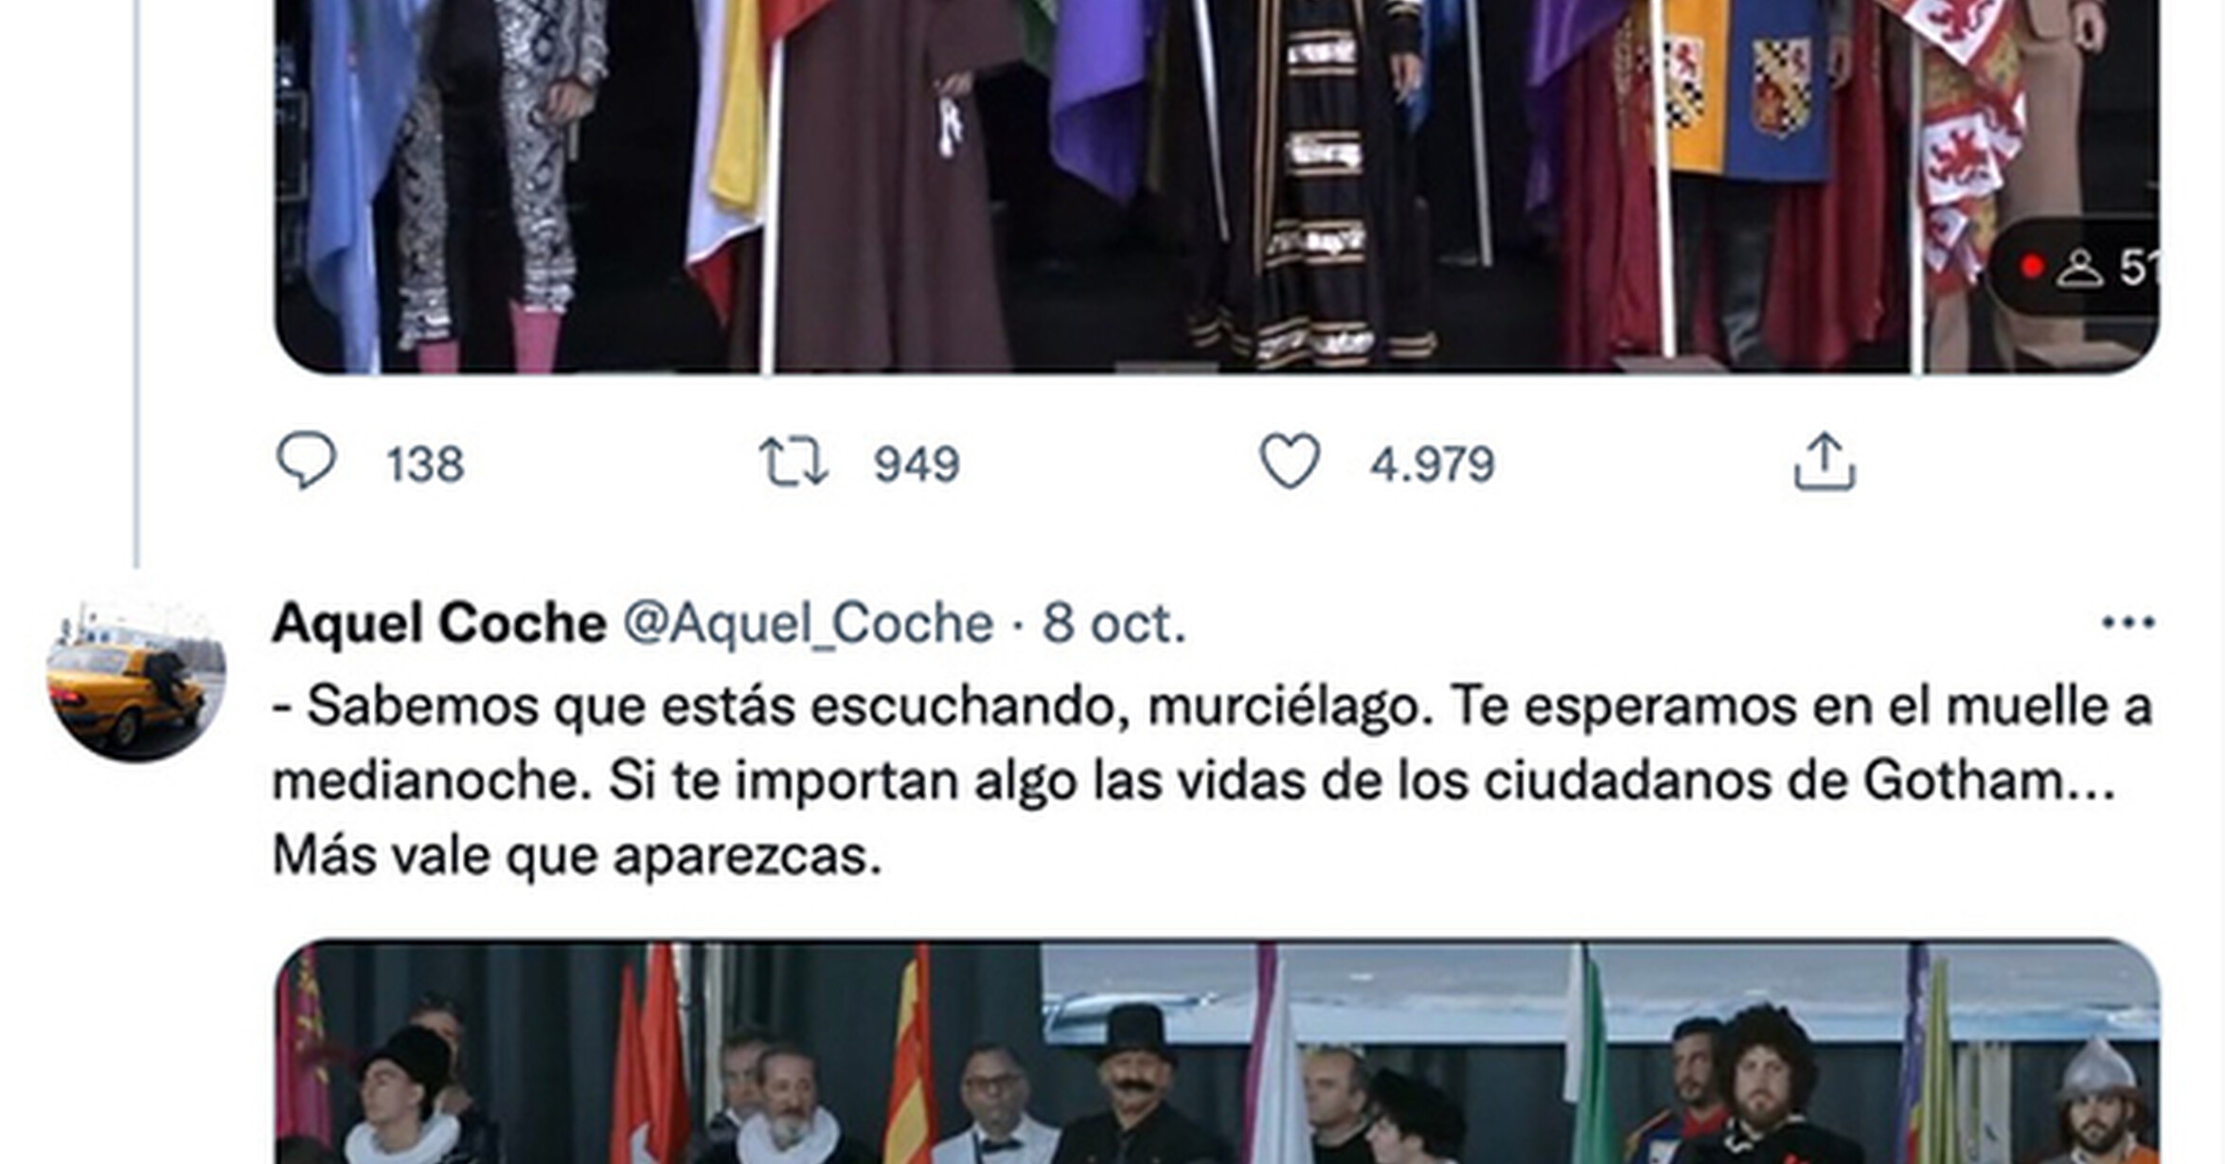
Task: Open the three-dot more options menu
Action: tap(2127, 623)
